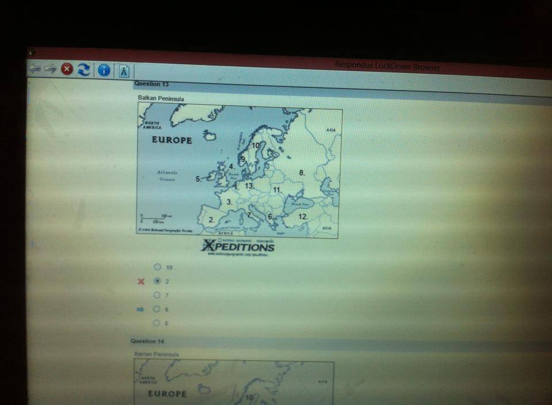This screenshot has width=552, height=405.
Task: Select the radio button for answer 6
Action: tap(156, 309)
